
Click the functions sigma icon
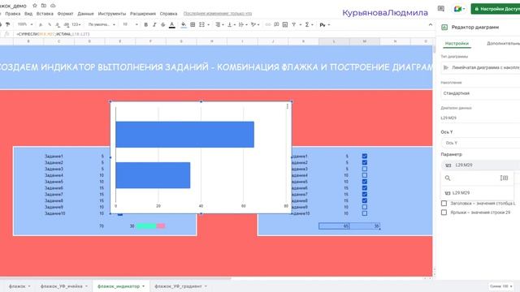pos(307,24)
